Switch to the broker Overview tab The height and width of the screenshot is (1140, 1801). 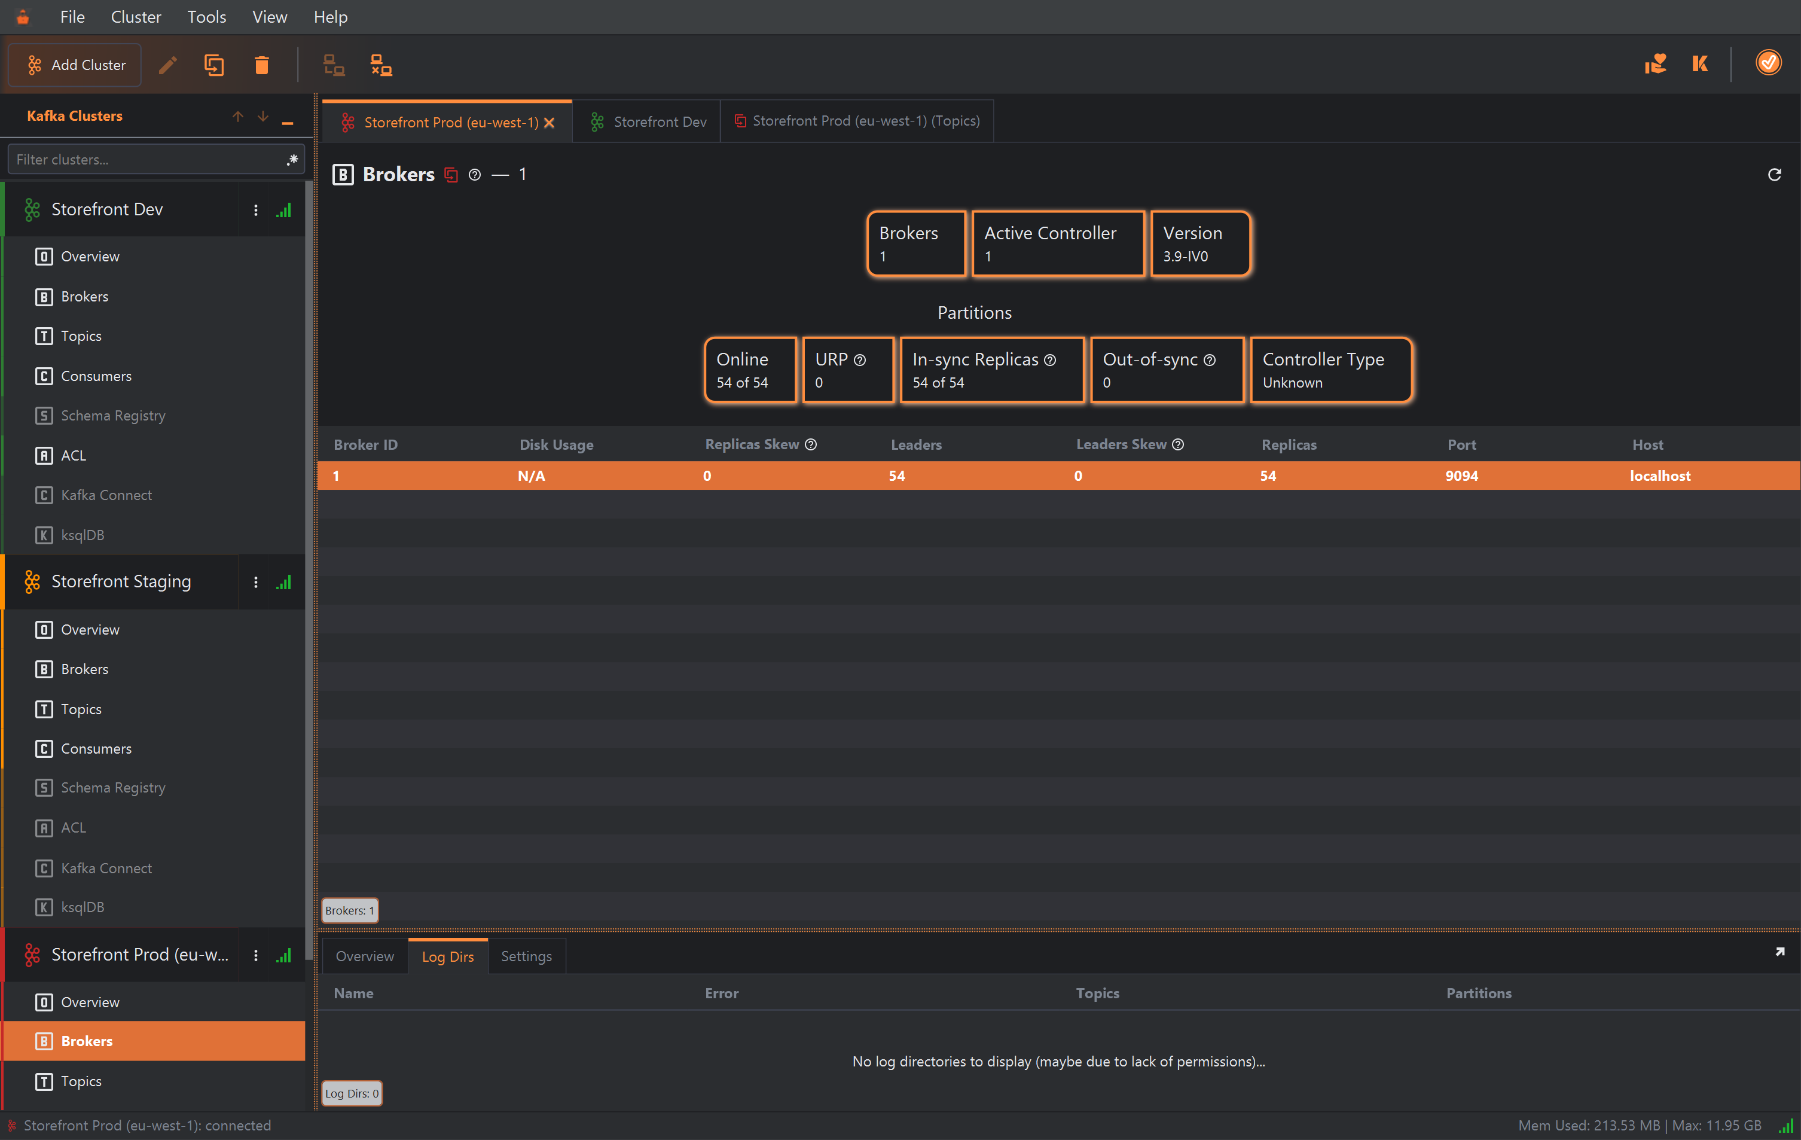point(364,956)
